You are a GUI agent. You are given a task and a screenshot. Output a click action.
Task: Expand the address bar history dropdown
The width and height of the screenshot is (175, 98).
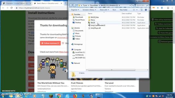click(130, 5)
